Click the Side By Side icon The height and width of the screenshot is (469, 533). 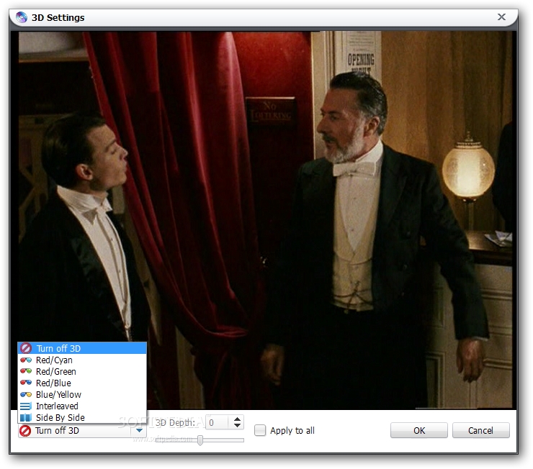pos(26,417)
